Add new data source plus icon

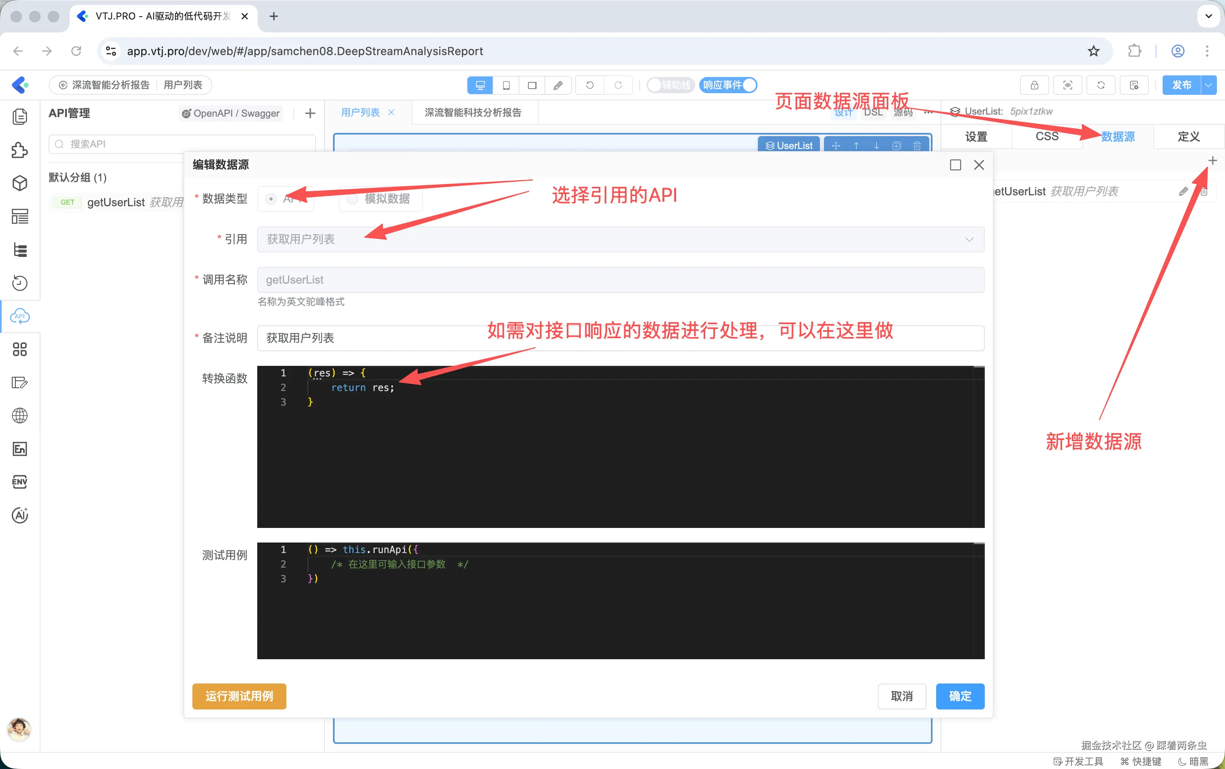coord(1212,161)
